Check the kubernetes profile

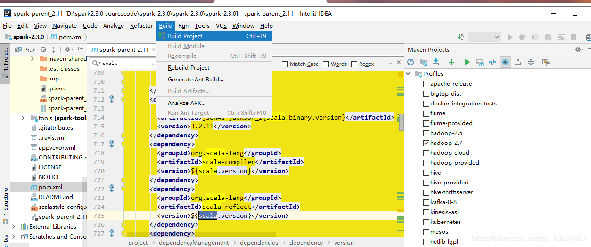coord(426,222)
